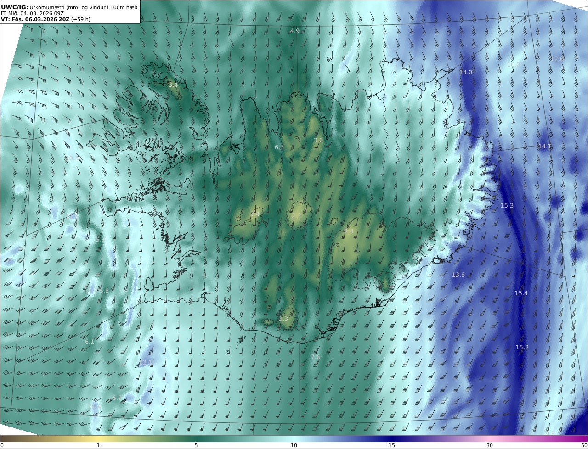Click the 'IT: Mið. 04. 03. 2026 09Z' line
588x449 pixels.
32,13
